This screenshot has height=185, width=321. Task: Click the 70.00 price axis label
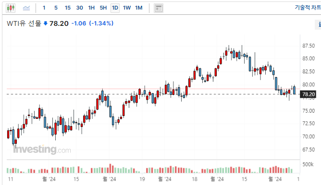click(309, 137)
